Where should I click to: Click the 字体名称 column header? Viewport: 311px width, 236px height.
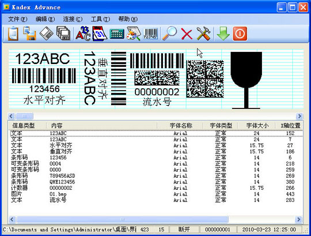tap(180, 126)
